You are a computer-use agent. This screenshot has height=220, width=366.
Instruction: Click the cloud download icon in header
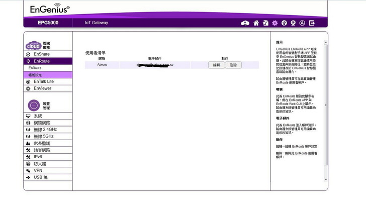coord(245,23)
